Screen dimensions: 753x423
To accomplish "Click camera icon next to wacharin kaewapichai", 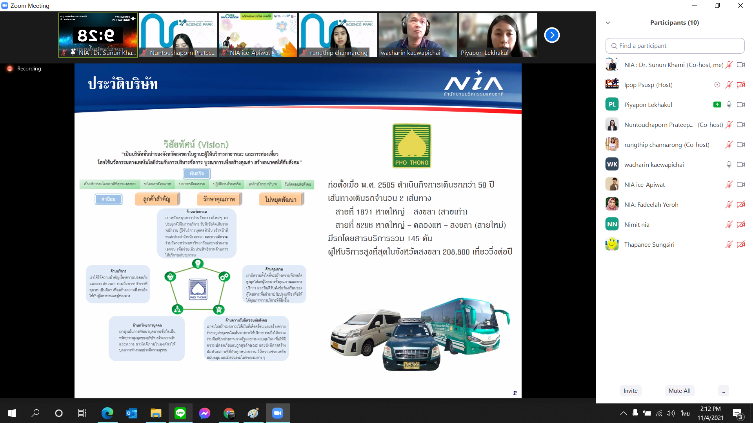I will (740, 164).
